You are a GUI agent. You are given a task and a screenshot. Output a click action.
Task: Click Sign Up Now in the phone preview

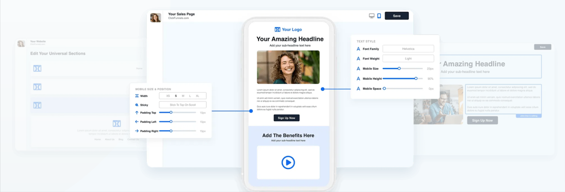pyautogui.click(x=286, y=118)
